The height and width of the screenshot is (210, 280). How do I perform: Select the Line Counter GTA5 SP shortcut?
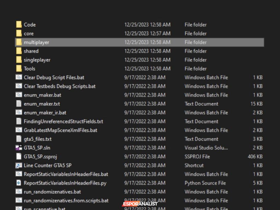pyautogui.click(x=48, y=165)
